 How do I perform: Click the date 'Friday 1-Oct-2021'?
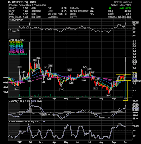(x=121, y=5)
